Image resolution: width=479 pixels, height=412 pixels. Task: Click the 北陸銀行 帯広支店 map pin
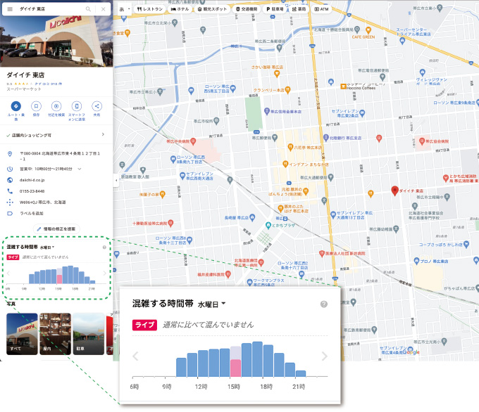325,138
